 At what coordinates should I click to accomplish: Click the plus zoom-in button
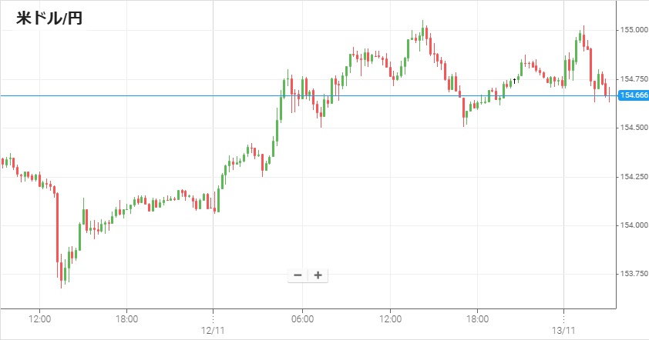coord(318,275)
